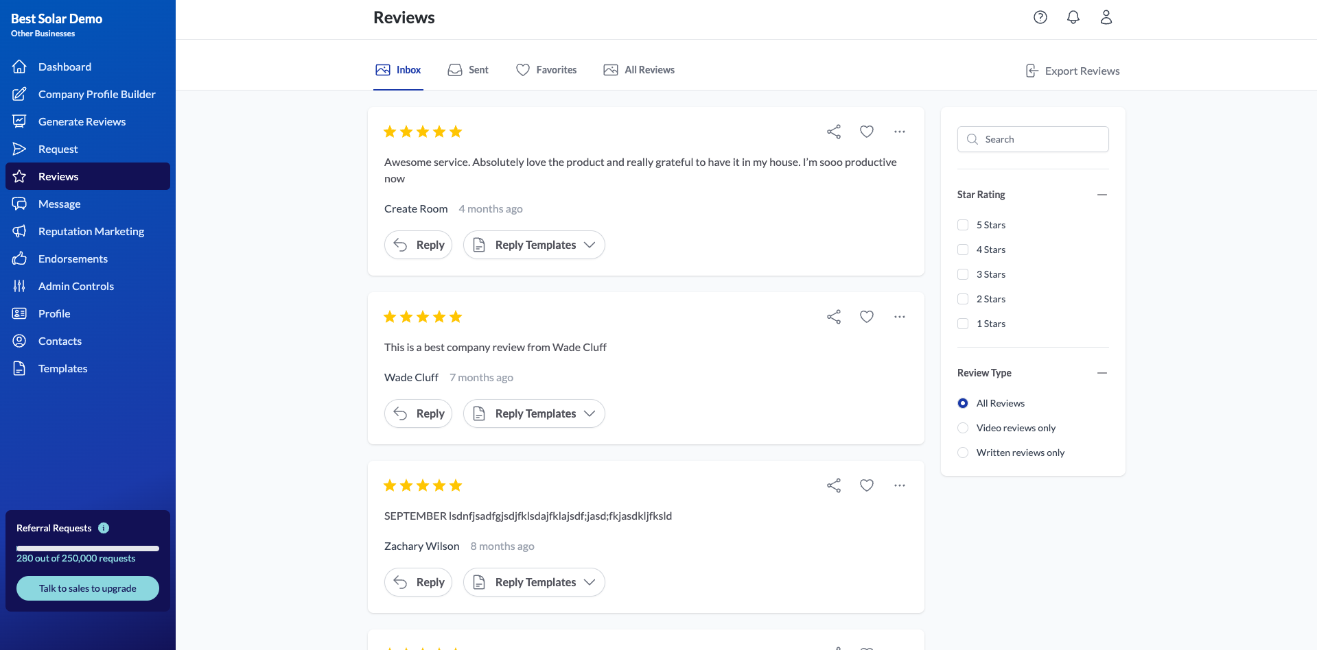Image resolution: width=1317 pixels, height=650 pixels.
Task: Click inside the Search field
Action: click(1032, 139)
